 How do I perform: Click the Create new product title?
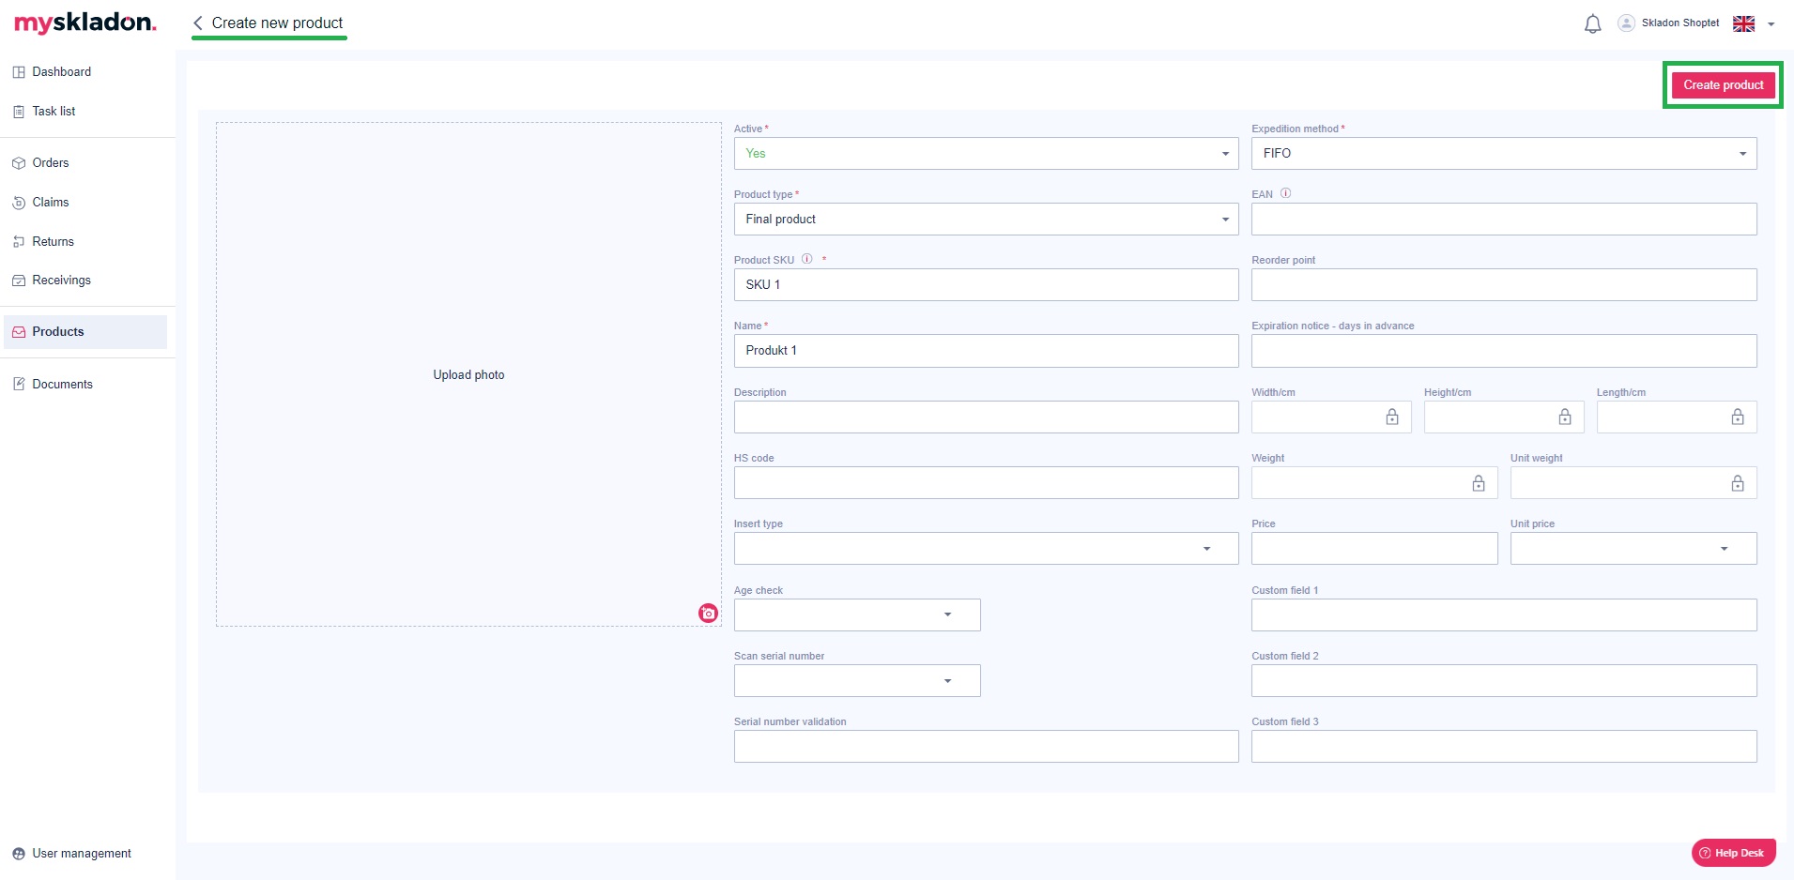click(277, 23)
